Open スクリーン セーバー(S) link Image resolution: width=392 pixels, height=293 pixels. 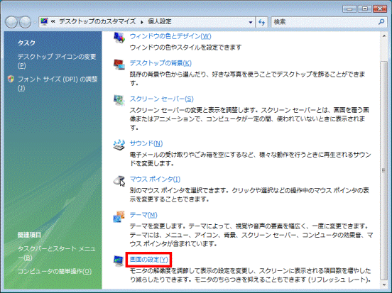click(161, 99)
